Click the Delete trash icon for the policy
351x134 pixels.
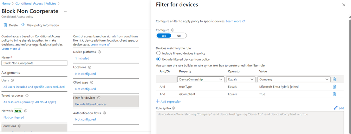5,25
